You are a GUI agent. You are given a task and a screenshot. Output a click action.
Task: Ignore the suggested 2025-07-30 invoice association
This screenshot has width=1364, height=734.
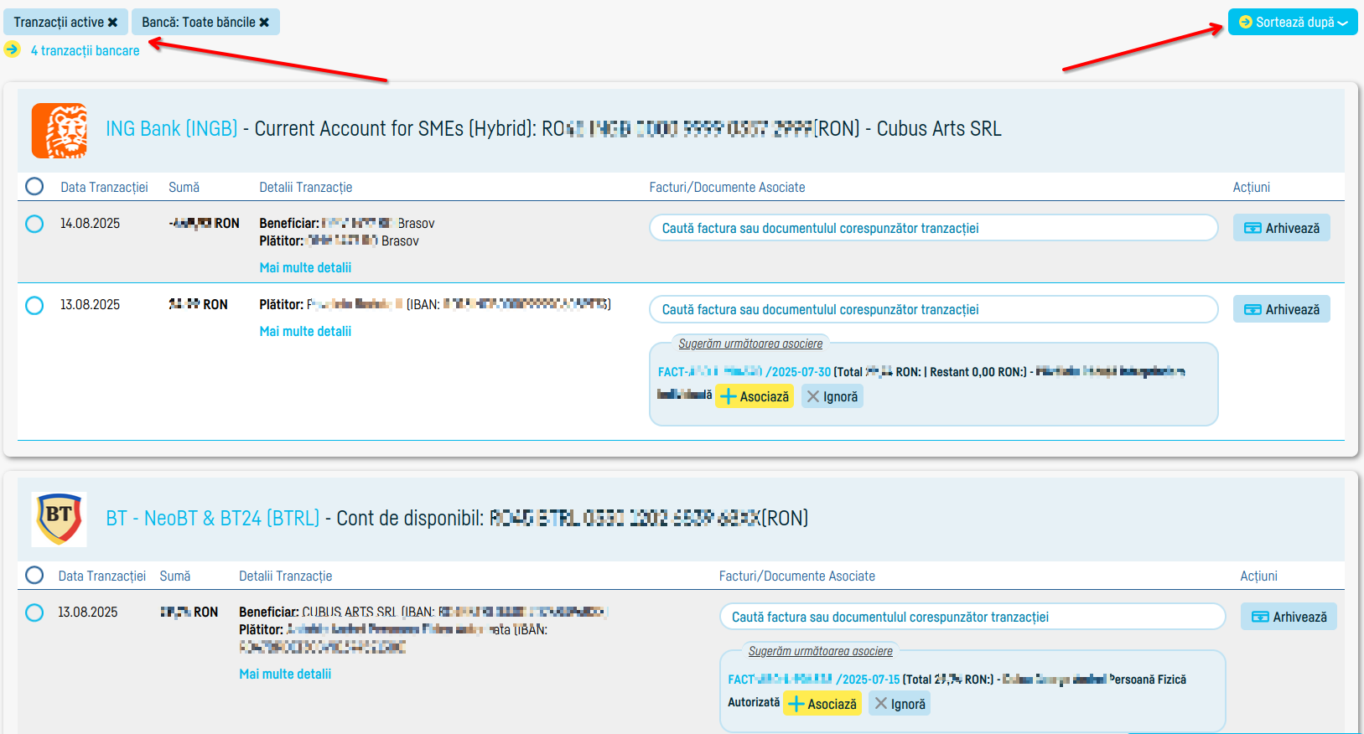832,396
